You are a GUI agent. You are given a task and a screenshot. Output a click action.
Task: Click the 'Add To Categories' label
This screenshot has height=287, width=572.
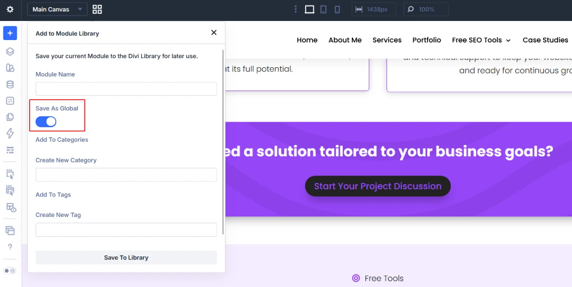62,140
